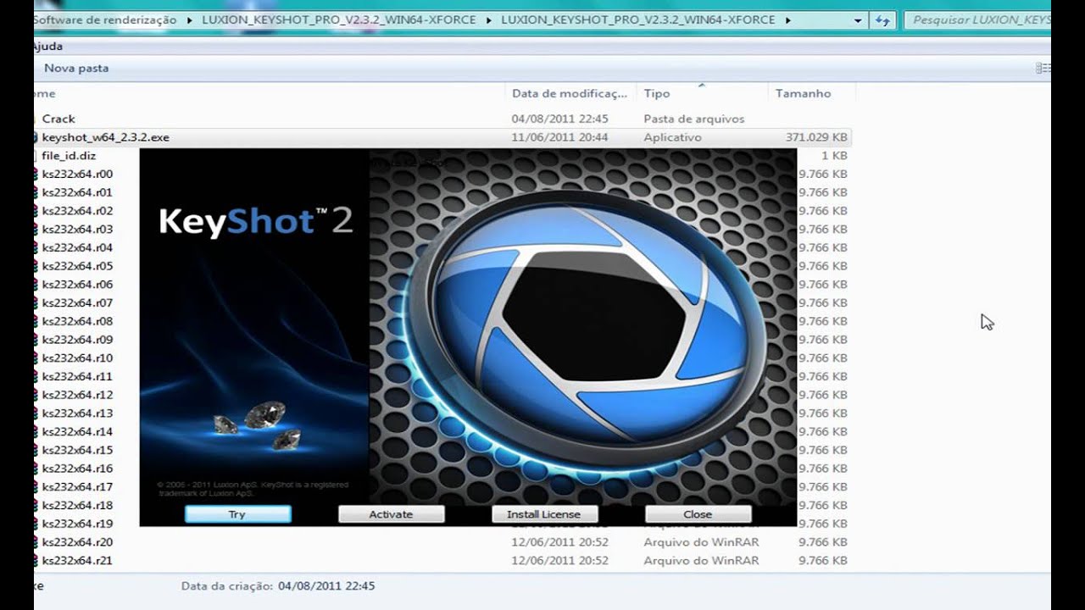This screenshot has height=610, width=1085.
Task: Click the view options icon at toolbar right
Action: pyautogui.click(x=1043, y=68)
